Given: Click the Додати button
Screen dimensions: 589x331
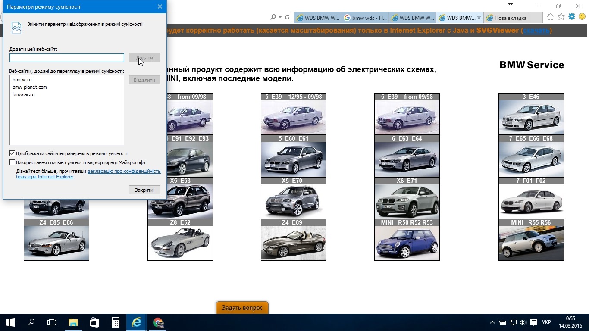Looking at the screenshot, I should point(144,58).
